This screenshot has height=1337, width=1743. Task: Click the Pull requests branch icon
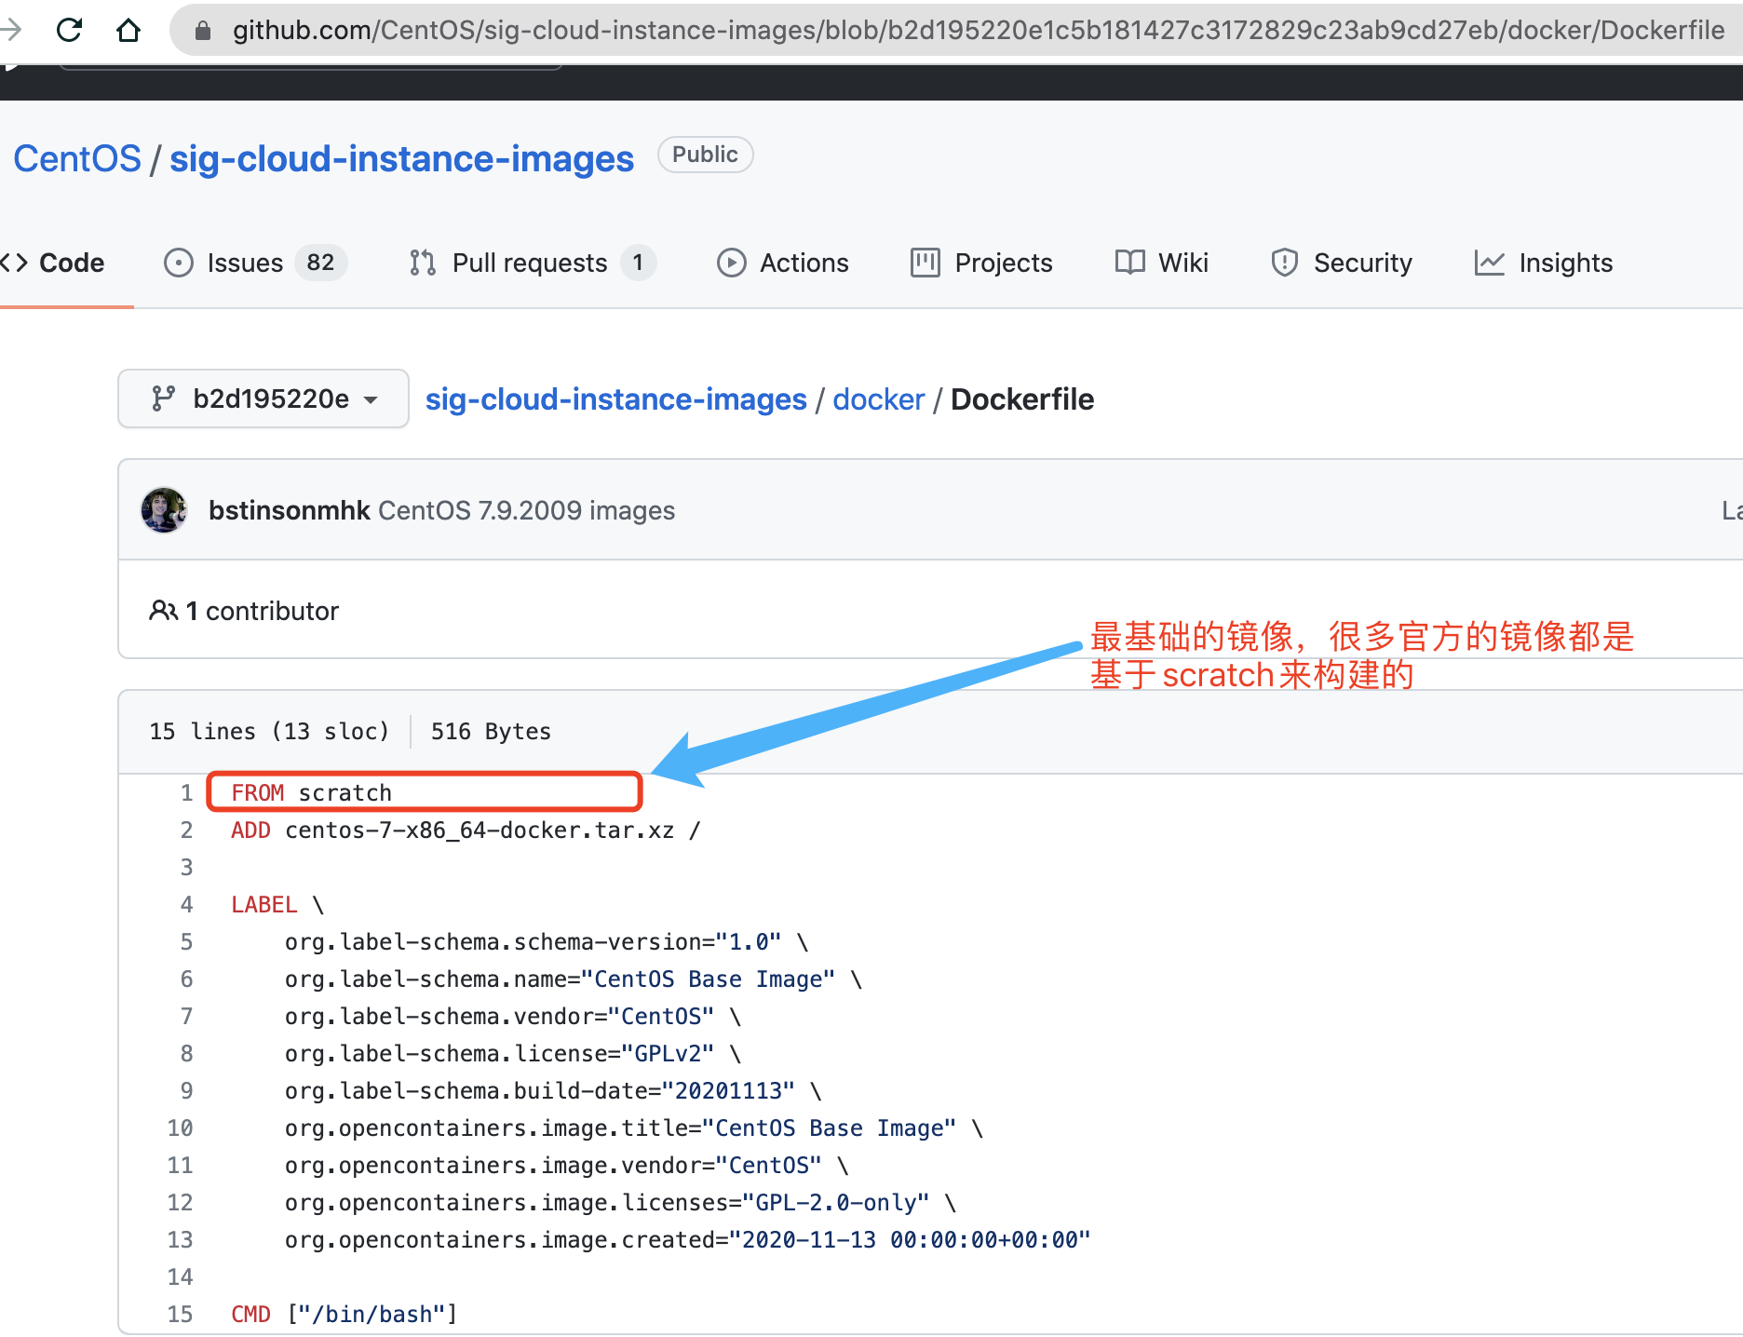pos(423,263)
